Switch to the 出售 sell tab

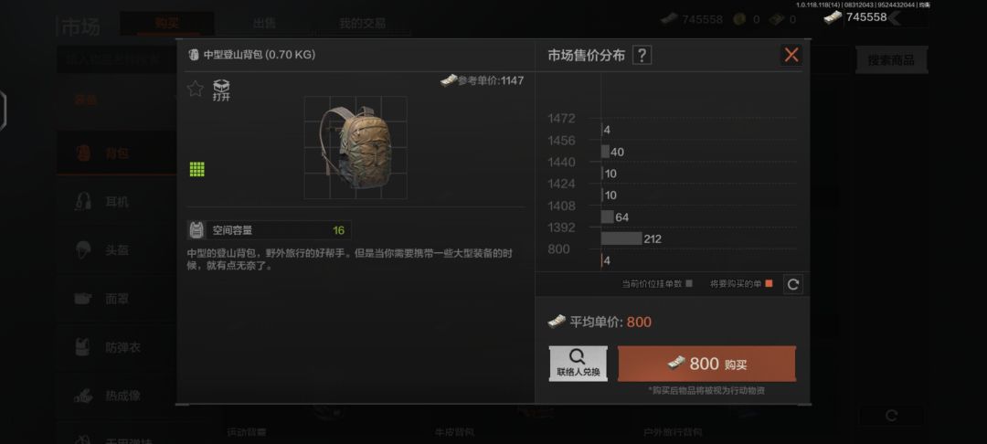(266, 23)
